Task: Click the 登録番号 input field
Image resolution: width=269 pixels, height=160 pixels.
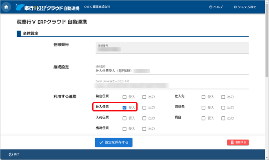Action: [x=172, y=48]
